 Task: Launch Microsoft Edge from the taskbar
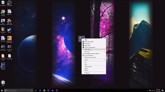click(x=40, y=90)
